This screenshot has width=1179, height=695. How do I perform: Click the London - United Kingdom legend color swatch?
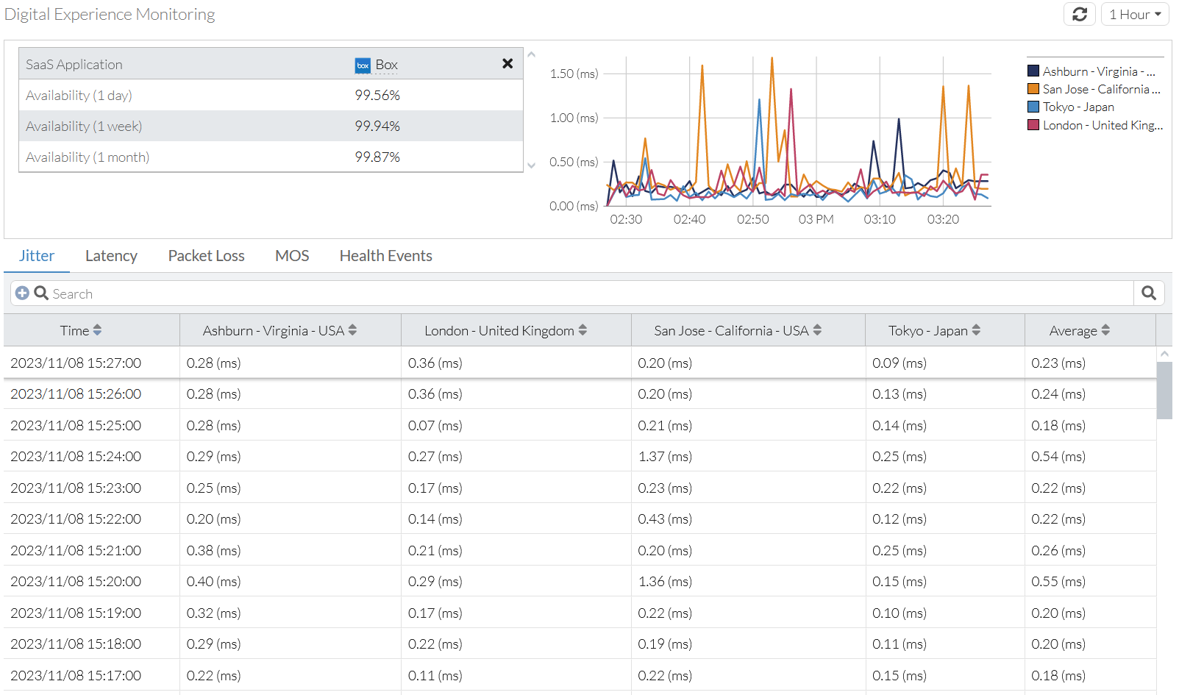(1033, 124)
